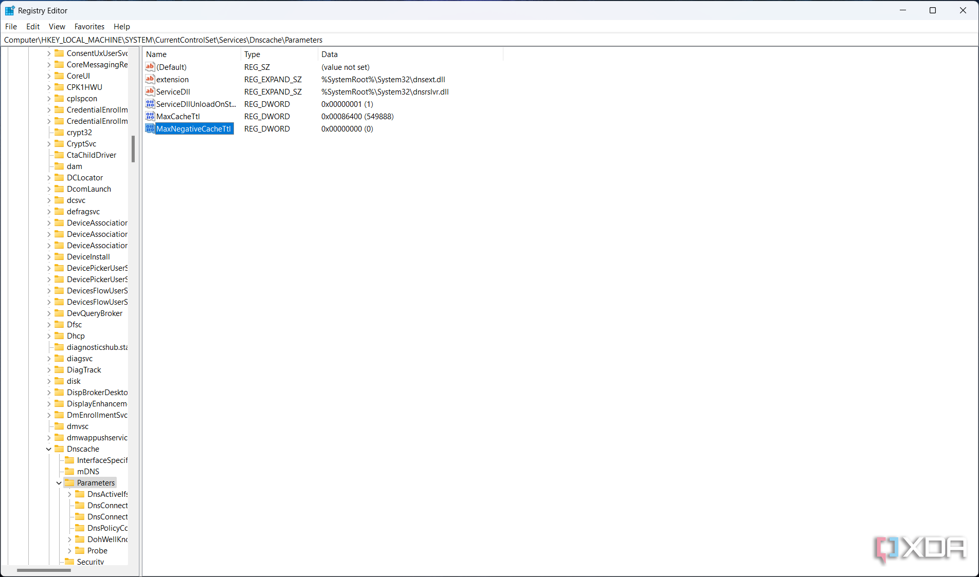This screenshot has height=577, width=979.
Task: Collapse the Dnscache tree node
Action: (49, 449)
